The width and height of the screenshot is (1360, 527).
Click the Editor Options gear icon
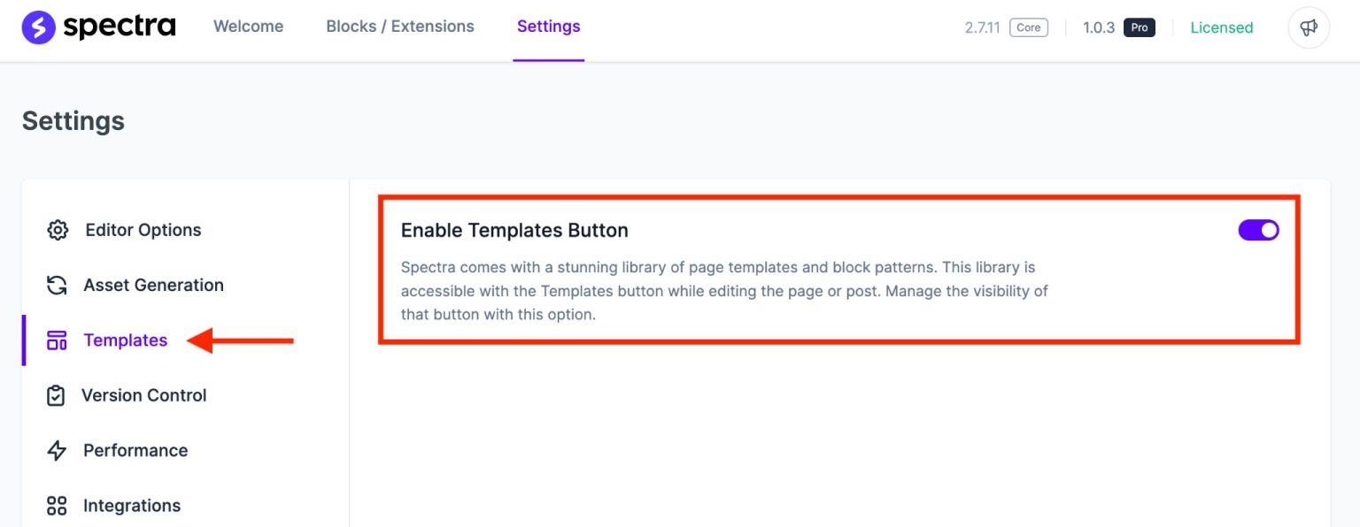coord(58,231)
